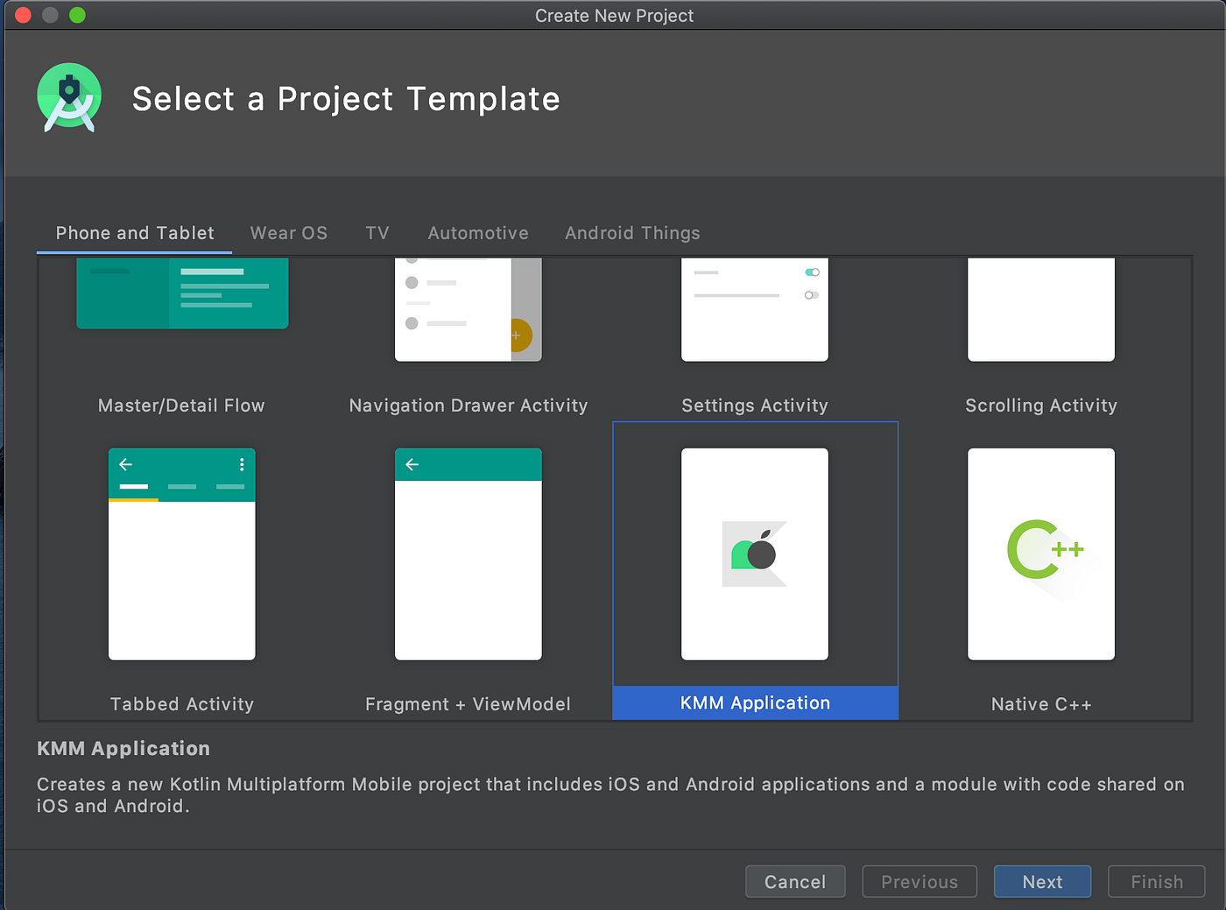The image size is (1226, 910).
Task: Click Next to proceed with KMM Application
Action: [x=1042, y=881]
